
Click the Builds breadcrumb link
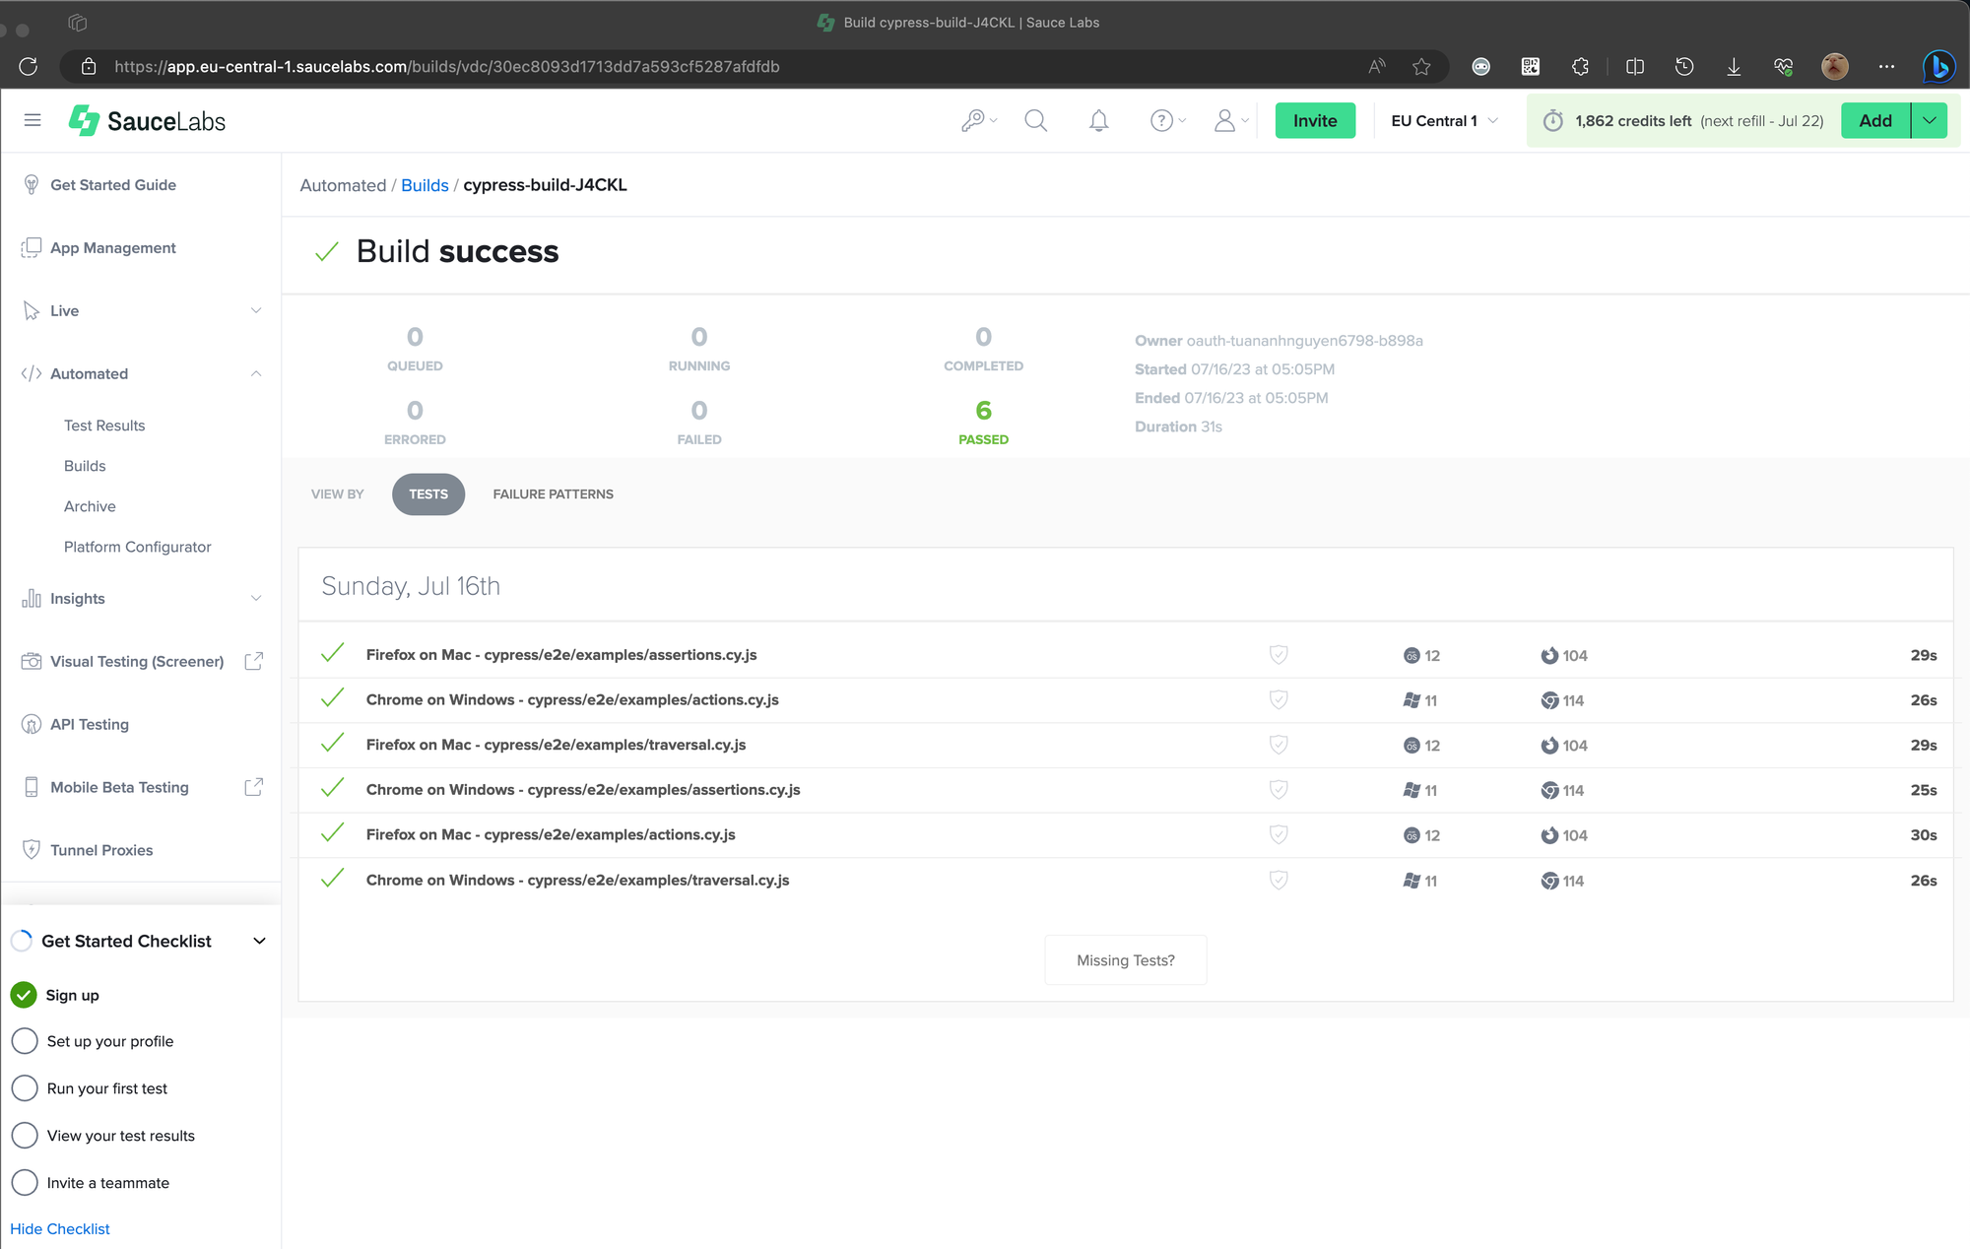tap(425, 185)
